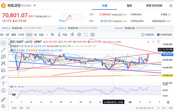Toggle 로그 log scale
This screenshot has width=174, height=111.
coord(164,108)
